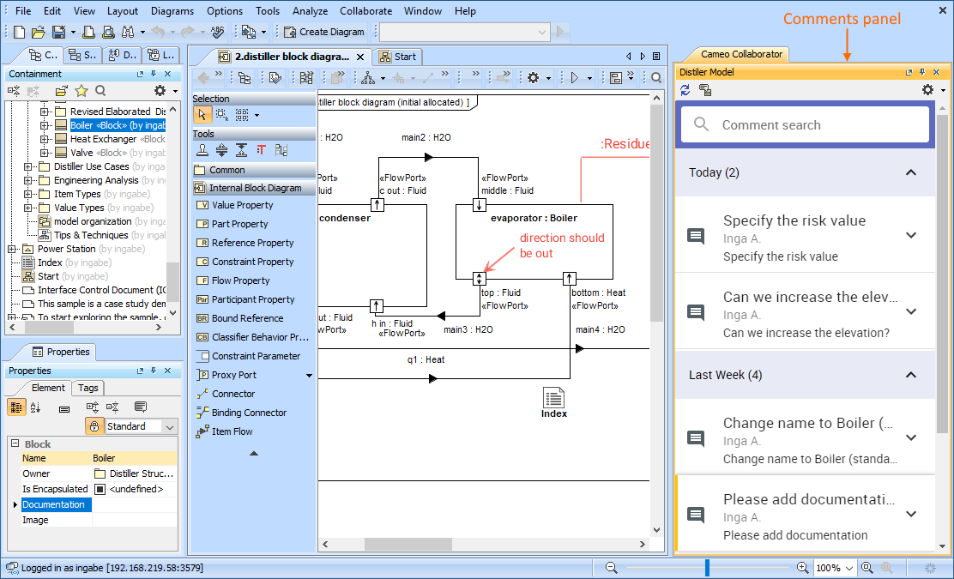
Task: Click the arrow Selection tool
Action: [x=202, y=114]
